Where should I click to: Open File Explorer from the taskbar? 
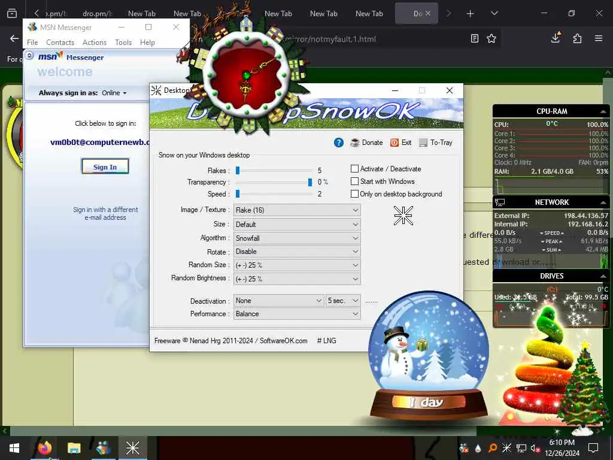(74, 447)
